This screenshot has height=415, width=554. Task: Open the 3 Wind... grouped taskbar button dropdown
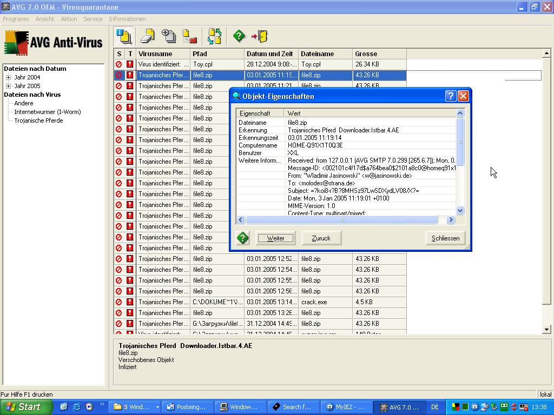[157, 407]
